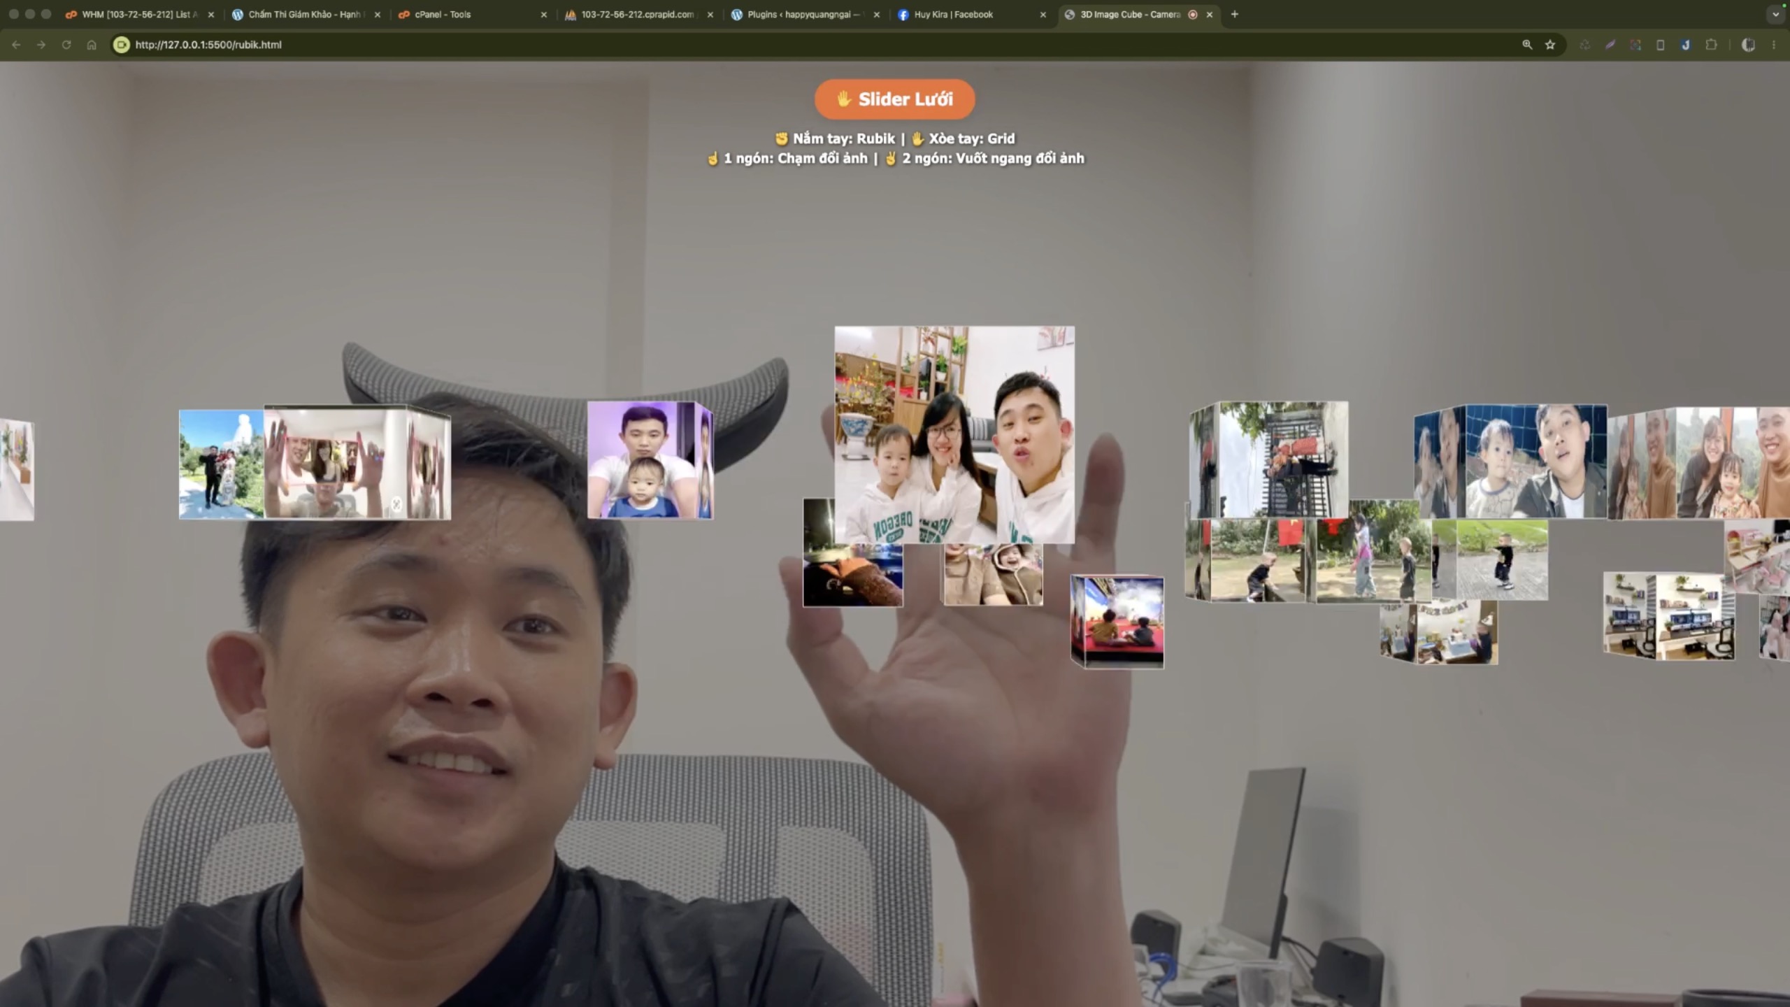Select the child in black standing on pavement
Viewport: 1790px width, 1007px height.
[1502, 559]
